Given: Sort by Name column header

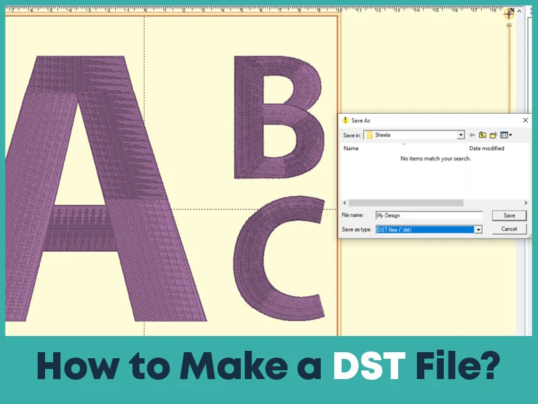Looking at the screenshot, I should pos(351,148).
